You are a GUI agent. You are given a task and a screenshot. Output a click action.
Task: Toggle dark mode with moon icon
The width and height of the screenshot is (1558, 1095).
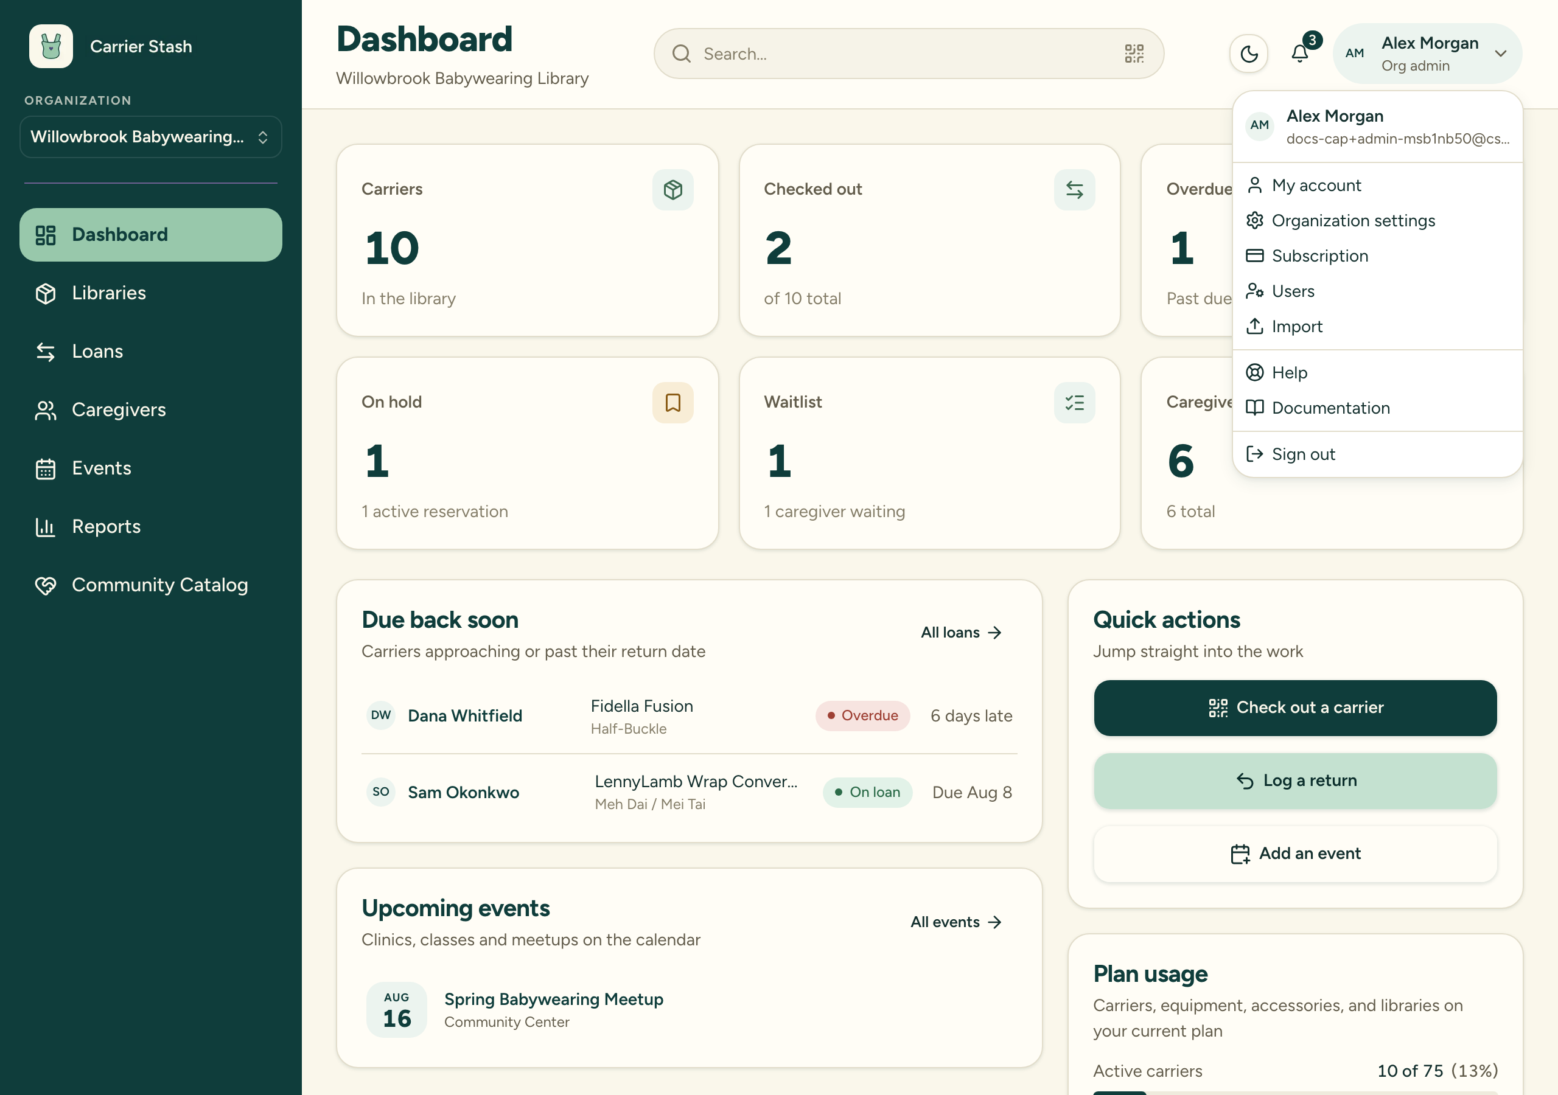tap(1249, 54)
